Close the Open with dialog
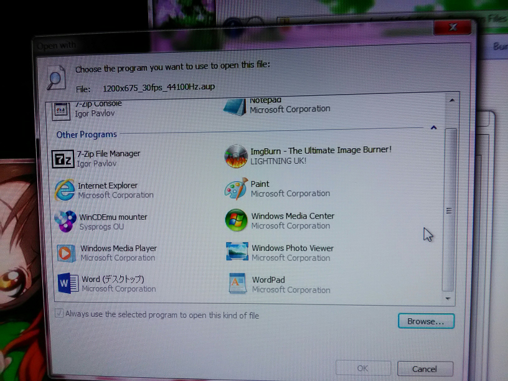 453,27
